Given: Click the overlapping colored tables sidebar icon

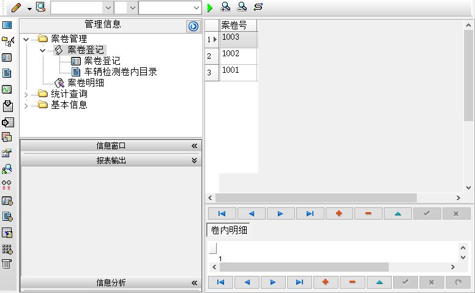Looking at the screenshot, I should [7, 137].
